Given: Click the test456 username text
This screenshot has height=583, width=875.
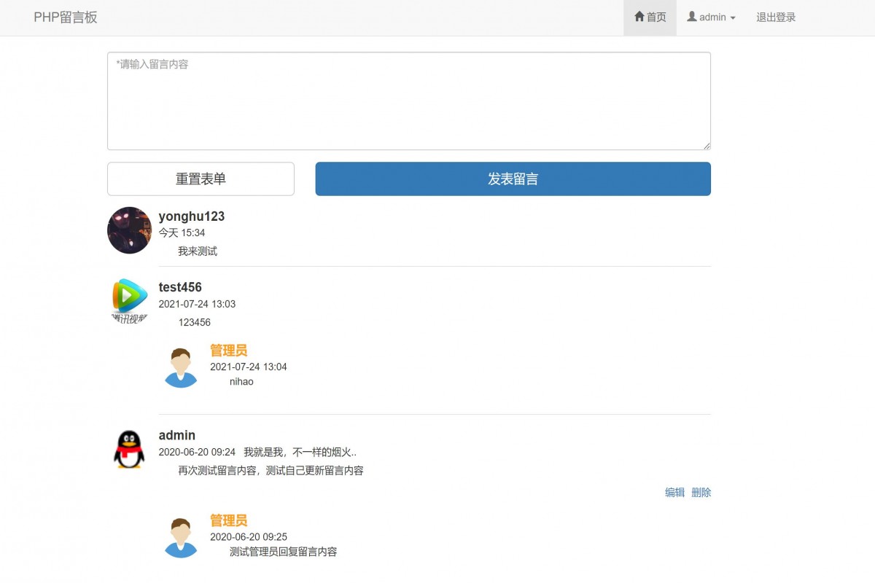Looking at the screenshot, I should tap(179, 287).
